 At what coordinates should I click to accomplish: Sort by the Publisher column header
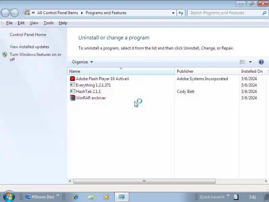pyautogui.click(x=207, y=71)
